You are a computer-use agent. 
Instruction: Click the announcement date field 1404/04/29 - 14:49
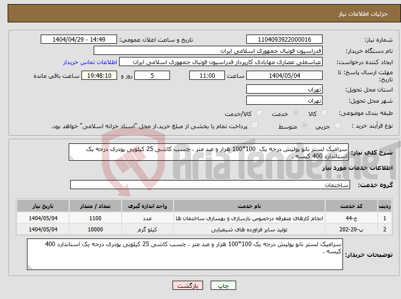click(x=79, y=39)
